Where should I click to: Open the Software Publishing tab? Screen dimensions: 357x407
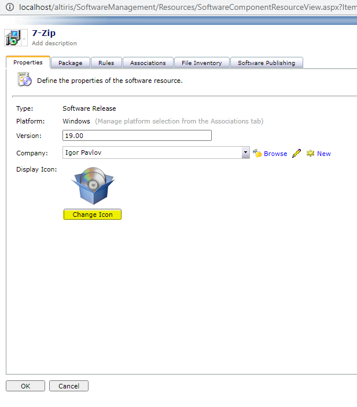(267, 63)
